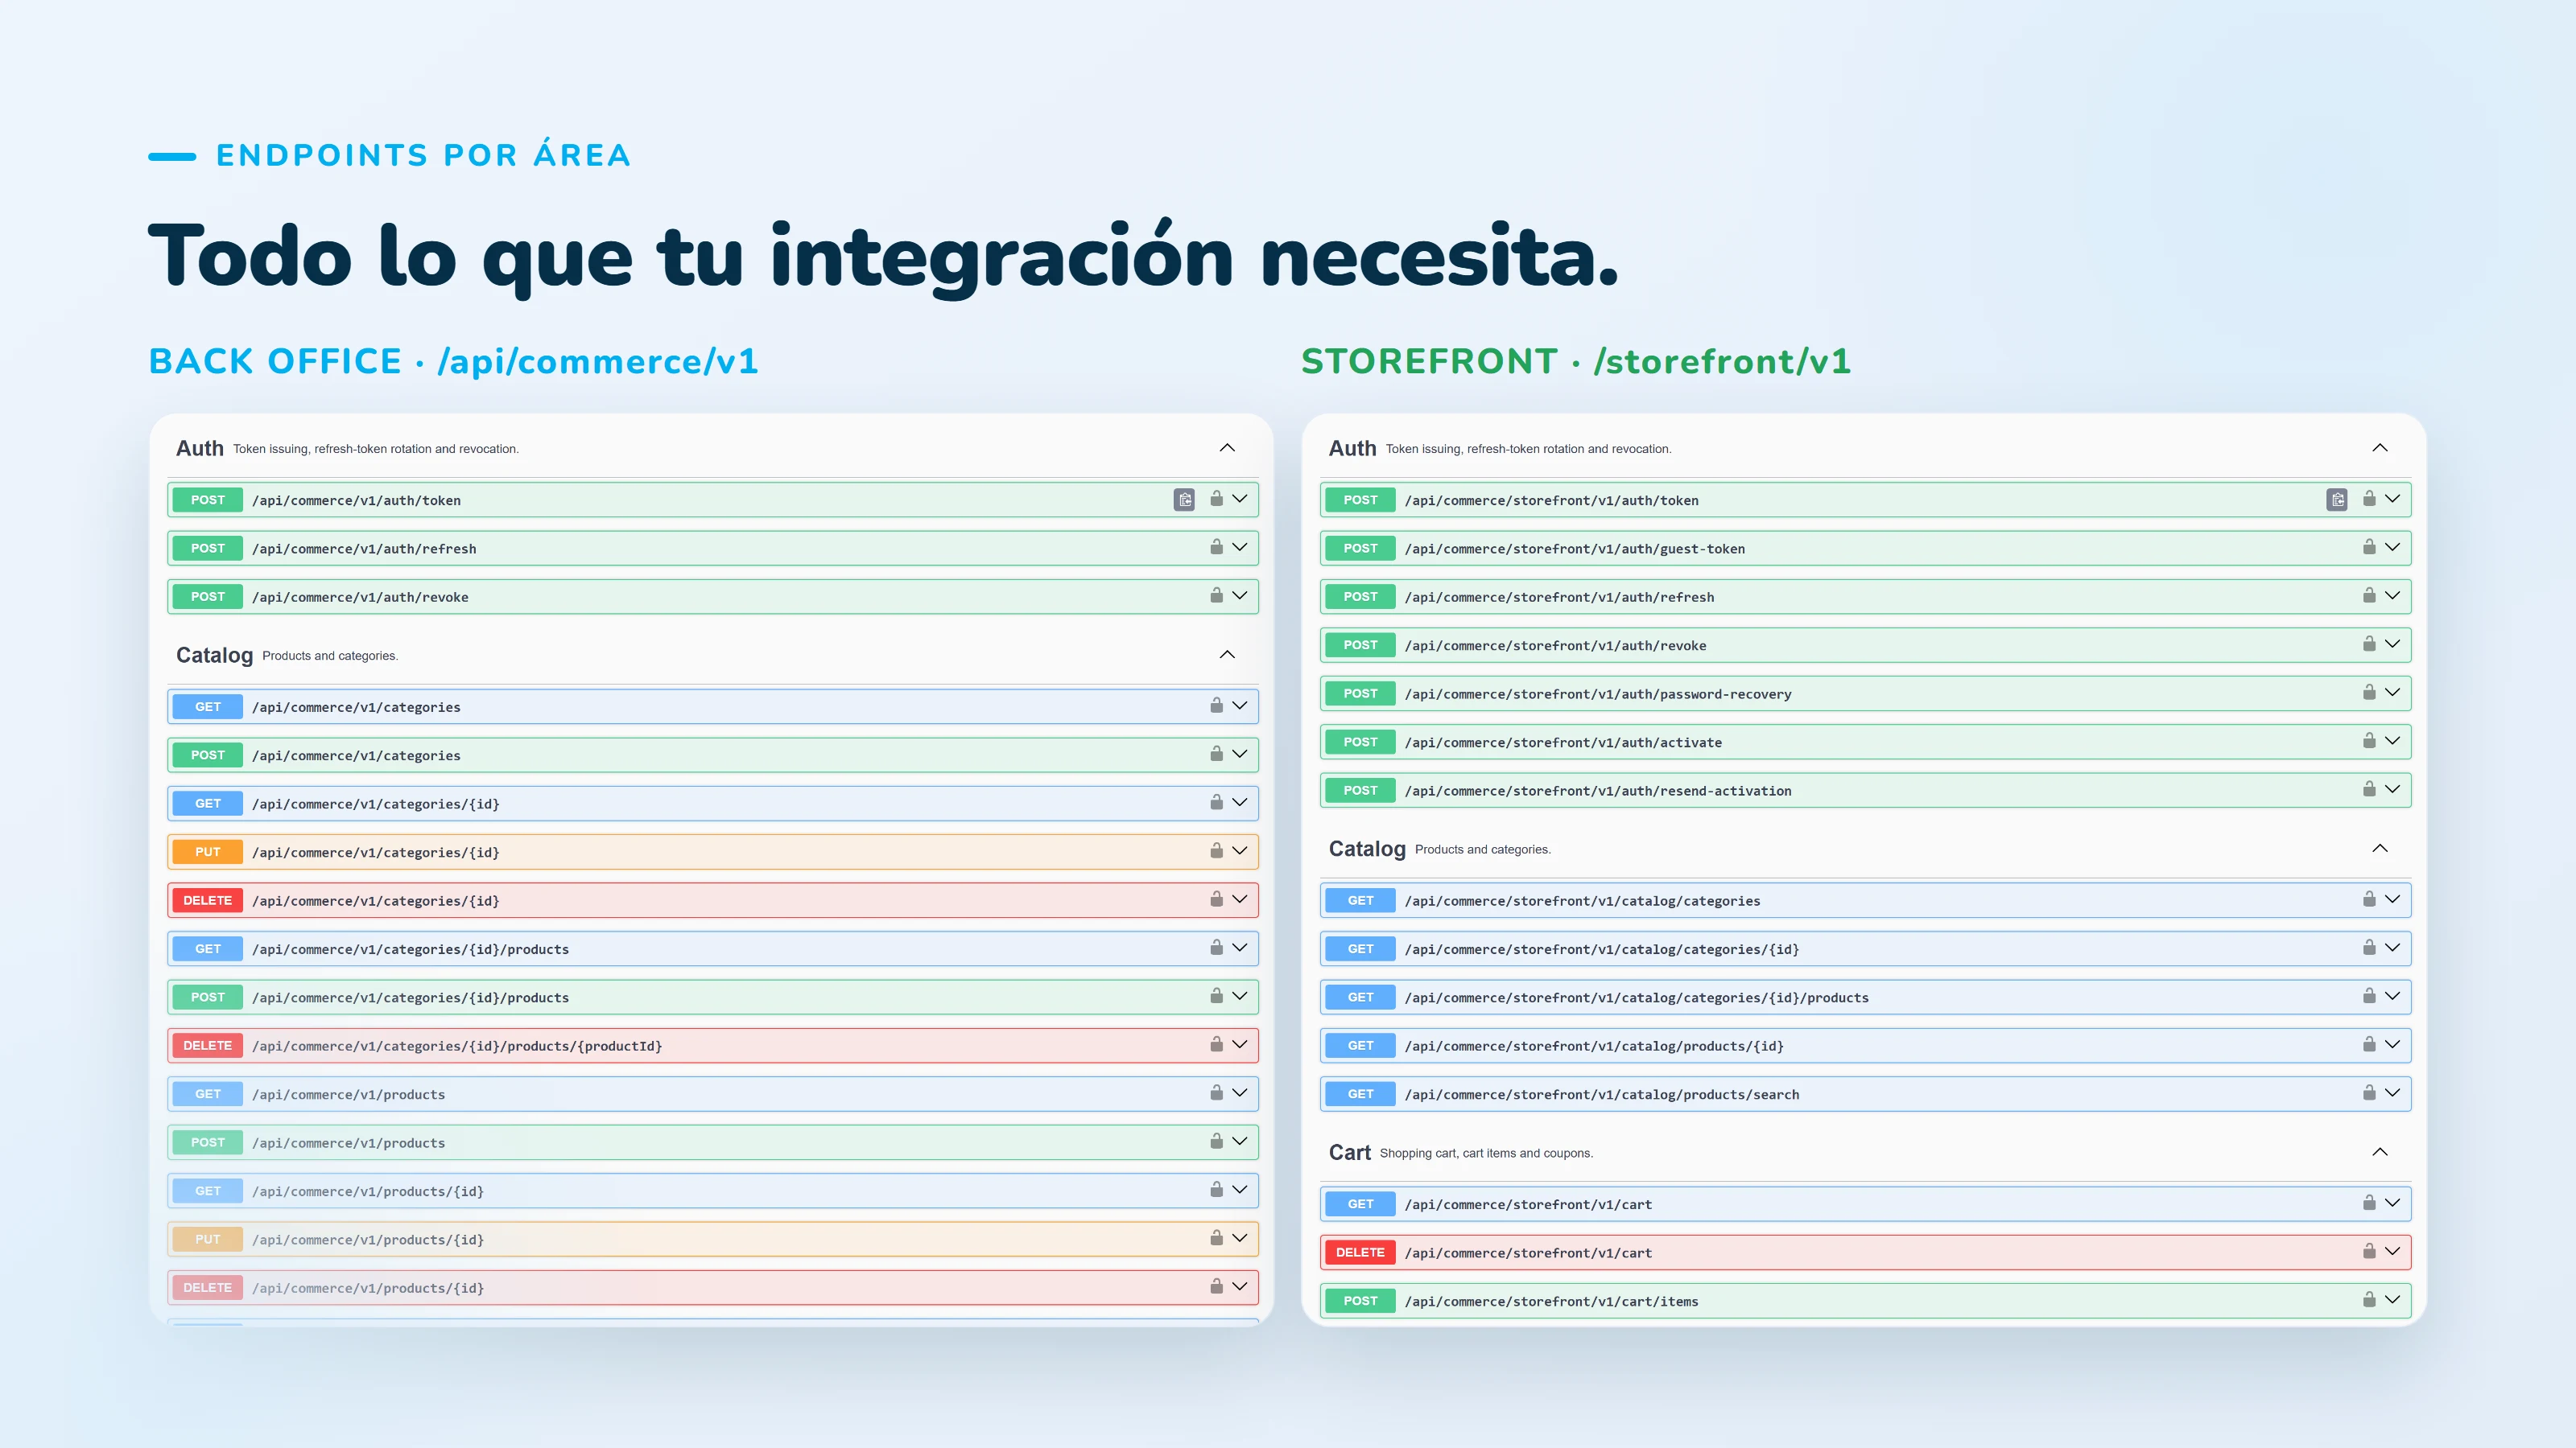Expand chevron on POST categories/{id}/products row
The width and height of the screenshot is (2576, 1448).
point(1240,997)
